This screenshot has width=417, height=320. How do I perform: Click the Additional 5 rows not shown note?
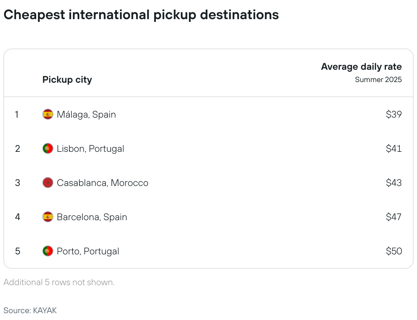[x=59, y=282]
